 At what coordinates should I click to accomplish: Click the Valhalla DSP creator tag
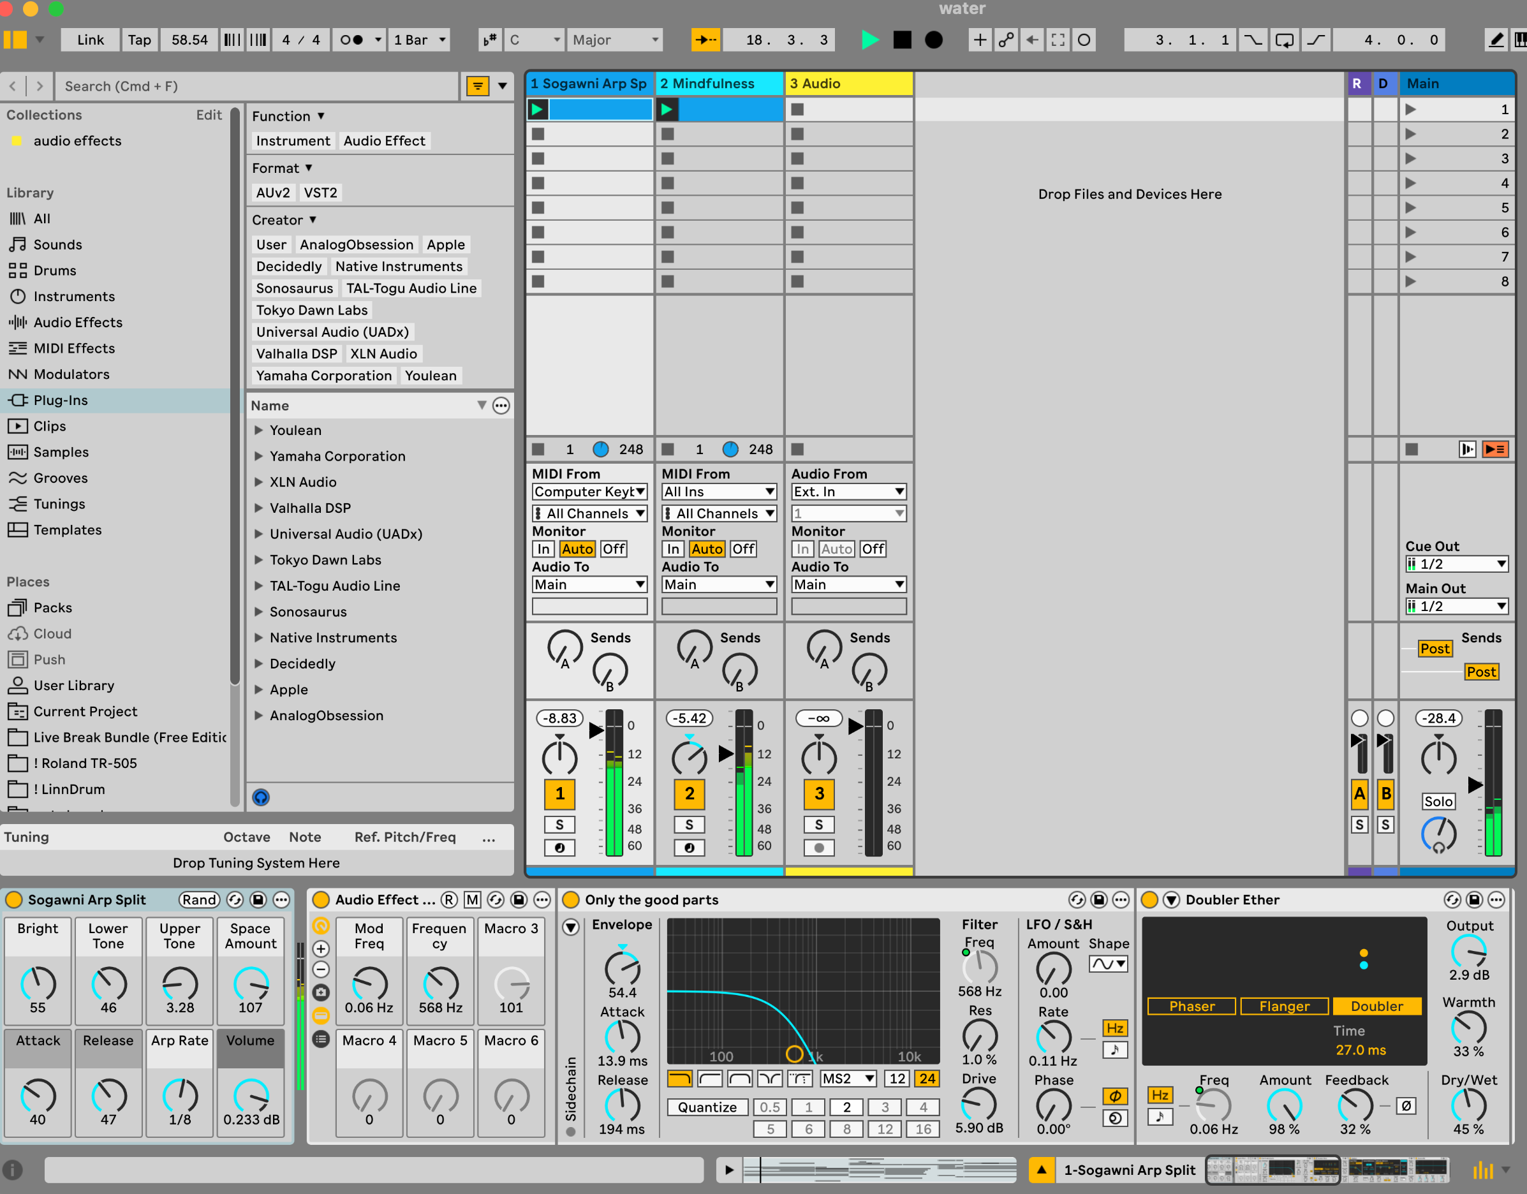[x=297, y=354]
